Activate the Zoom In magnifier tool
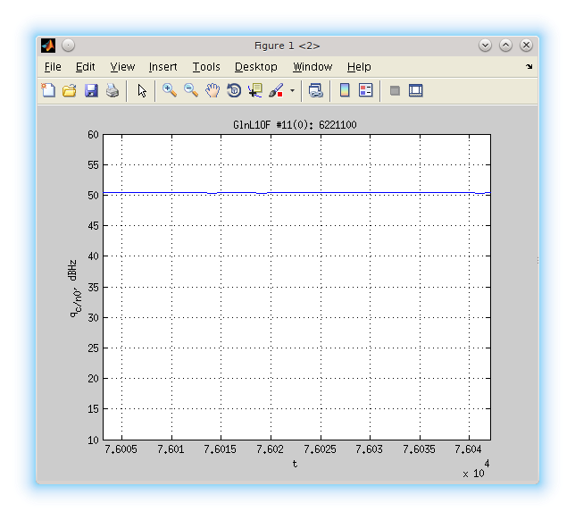This screenshot has height=520, width=575. (170, 90)
